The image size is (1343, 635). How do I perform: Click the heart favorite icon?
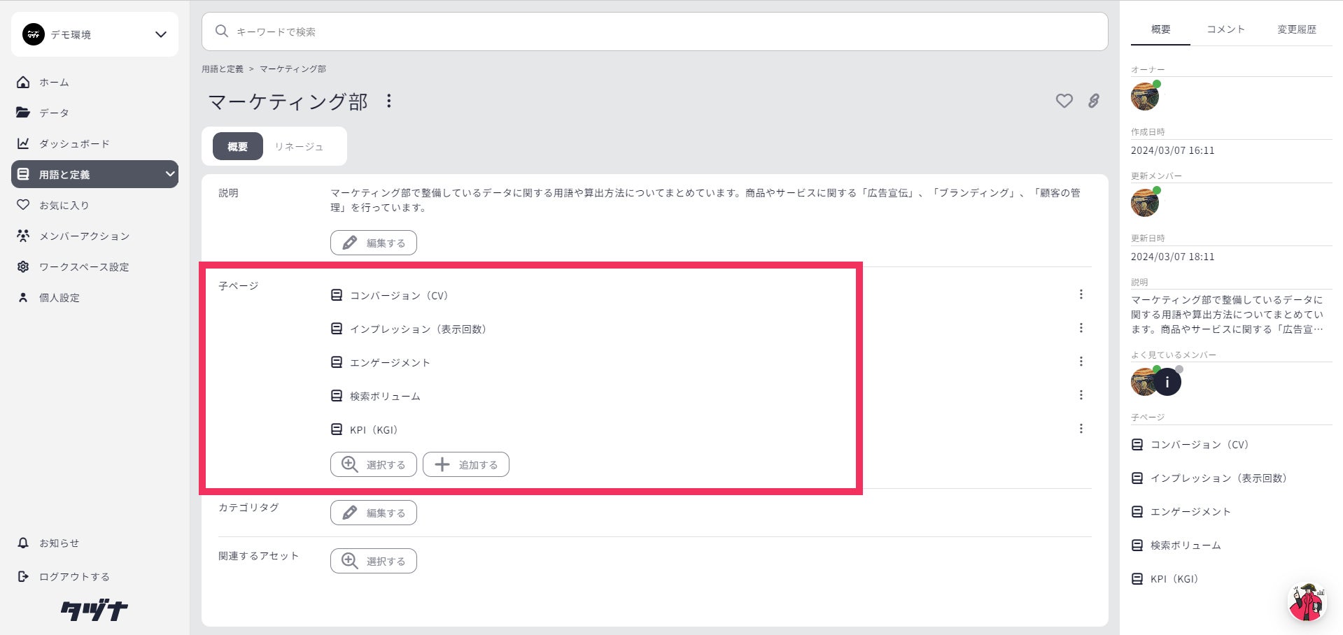click(x=1064, y=101)
